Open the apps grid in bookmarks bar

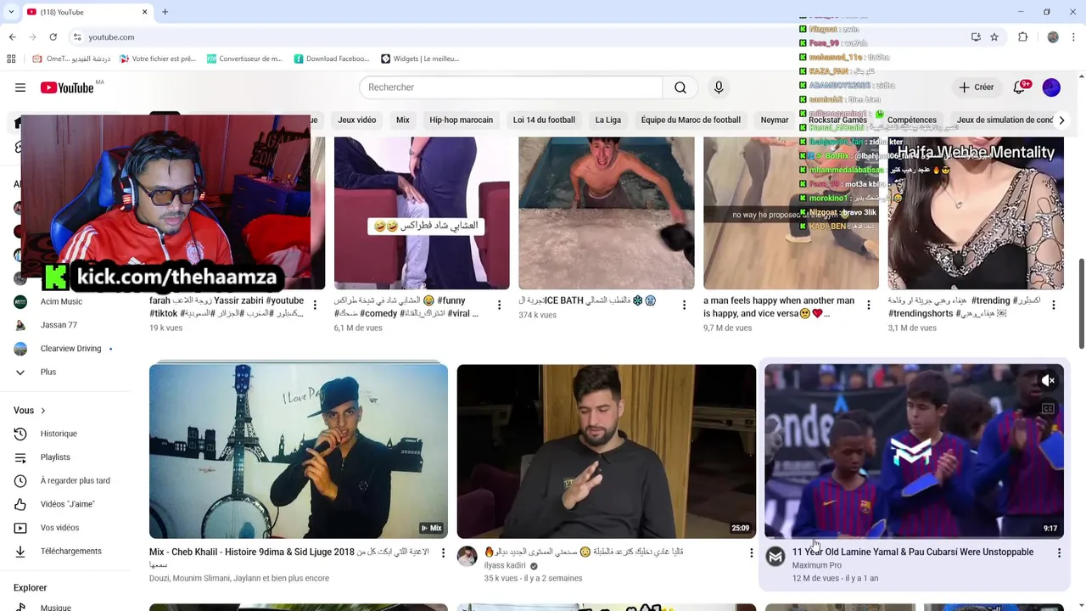(11, 59)
